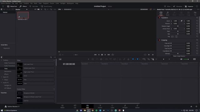This screenshot has height=112, width=200.
Task: Collapse the Fusion Titles list section
Action: pos(54,89)
